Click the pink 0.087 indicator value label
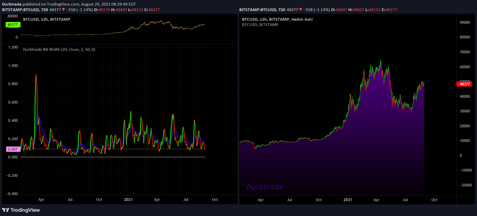This screenshot has height=216, width=477. point(13,149)
